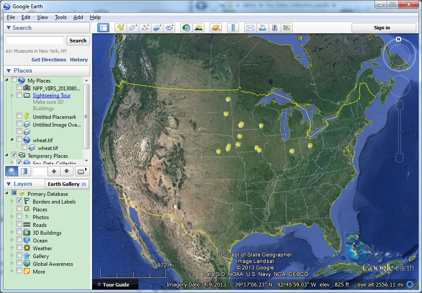
Task: Move selected place down with arrow button
Action: point(67,171)
